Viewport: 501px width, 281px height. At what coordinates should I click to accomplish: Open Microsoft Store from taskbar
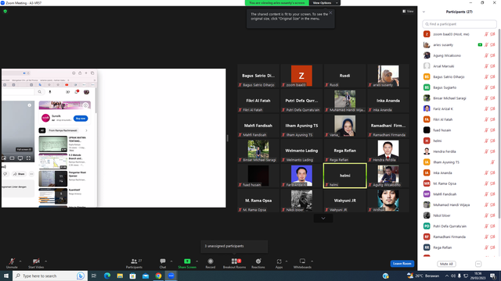tap(132, 276)
